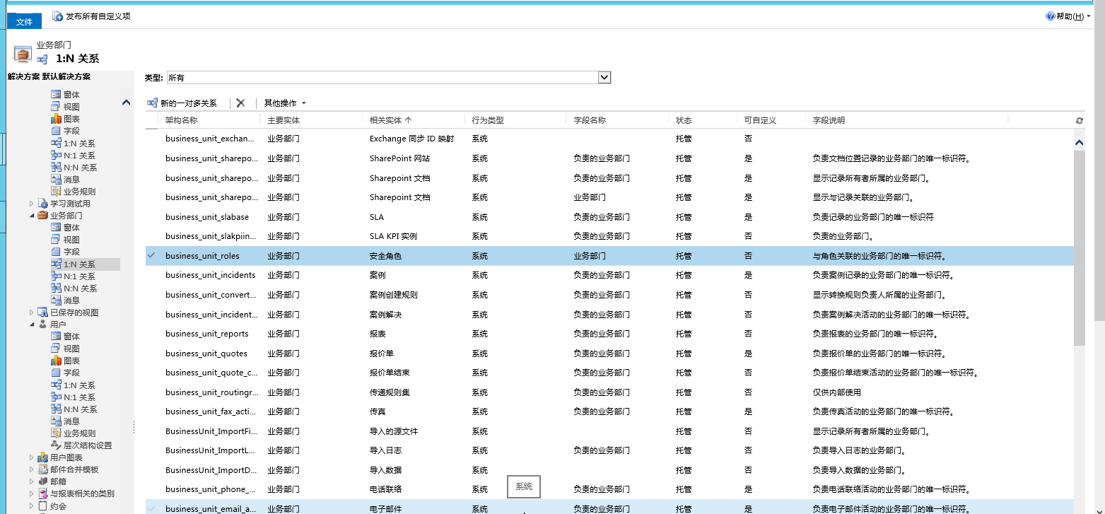Click the 传递规则集 related entity cell

(x=390, y=392)
